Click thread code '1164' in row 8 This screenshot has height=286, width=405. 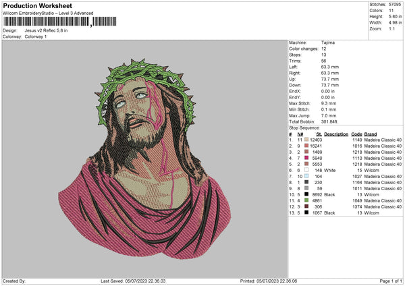tap(357, 183)
